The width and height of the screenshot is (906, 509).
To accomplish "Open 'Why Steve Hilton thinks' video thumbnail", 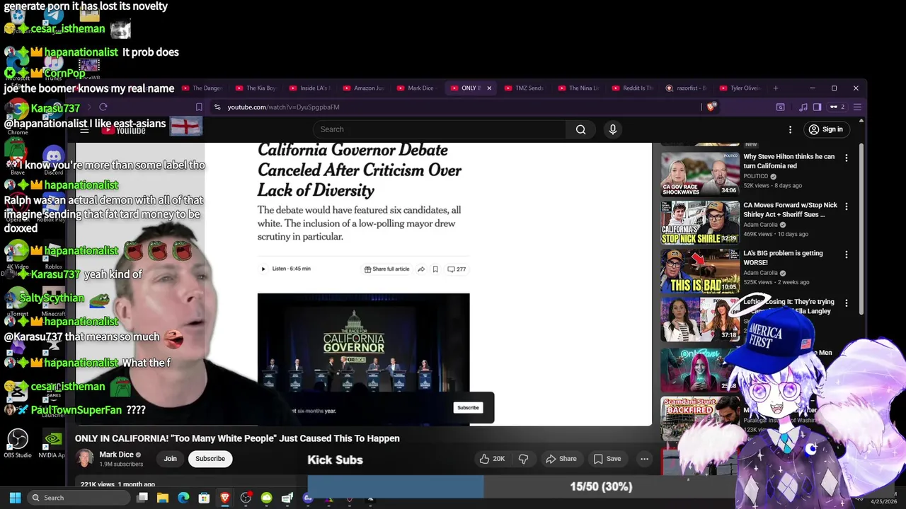I will pyautogui.click(x=700, y=174).
